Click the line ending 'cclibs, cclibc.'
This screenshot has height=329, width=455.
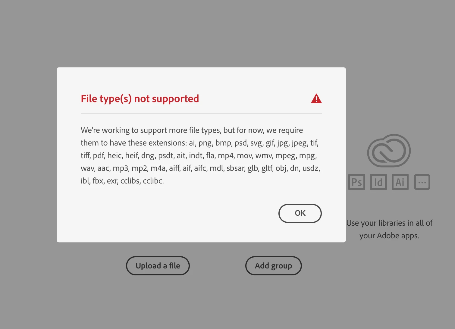(x=122, y=181)
